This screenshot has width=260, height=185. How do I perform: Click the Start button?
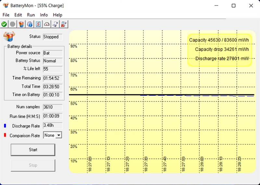33,150
